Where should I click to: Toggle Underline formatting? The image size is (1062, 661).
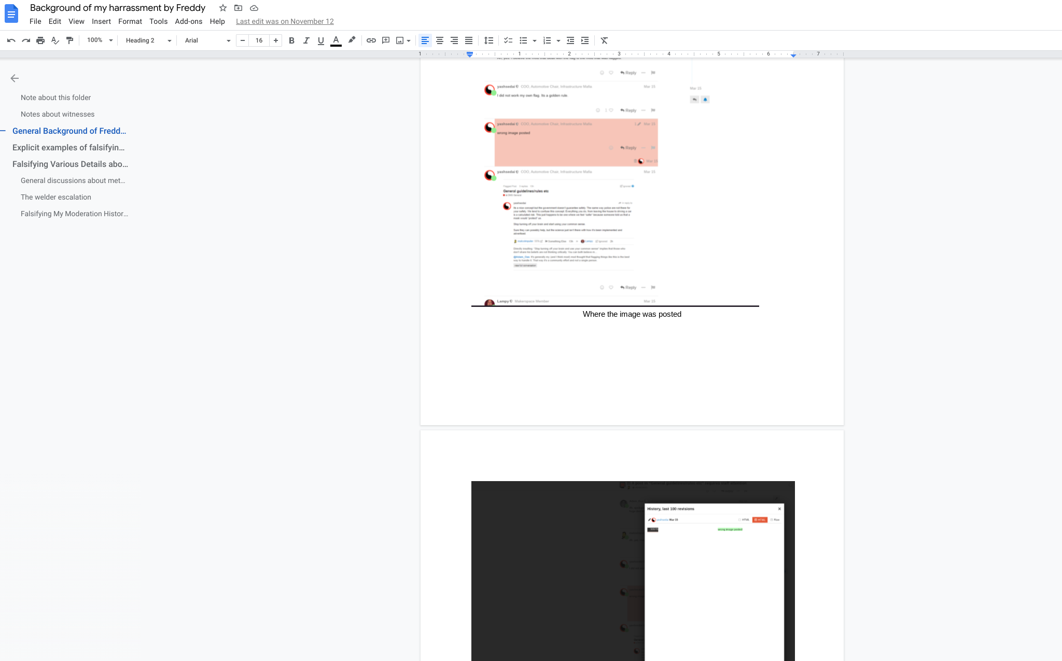(320, 40)
